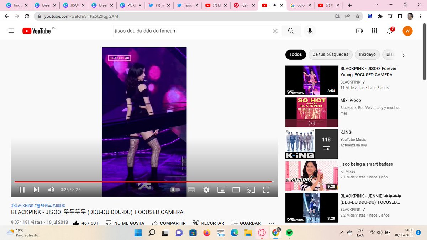Enter full screen mode
The image size is (427, 240).
(266, 190)
